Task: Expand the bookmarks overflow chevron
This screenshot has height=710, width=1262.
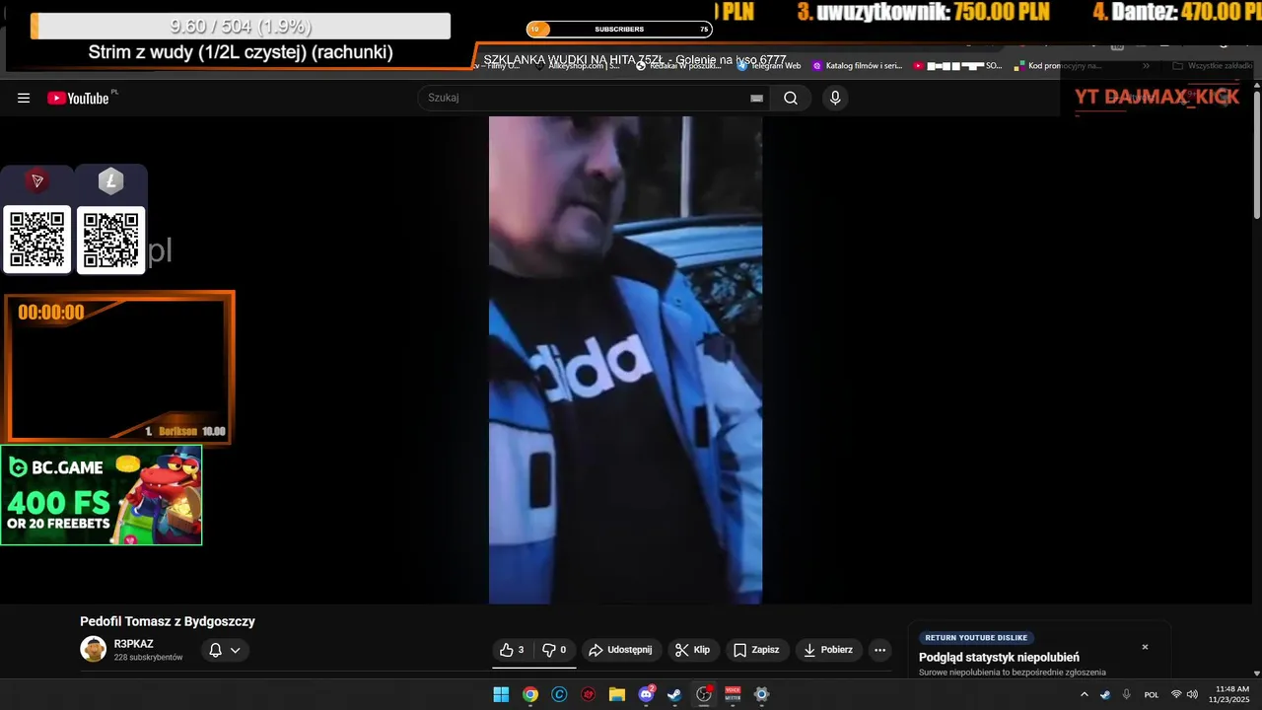Action: click(x=1146, y=66)
